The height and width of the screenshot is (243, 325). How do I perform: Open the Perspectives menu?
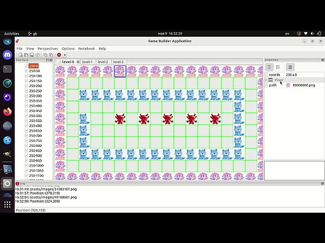(x=48, y=49)
